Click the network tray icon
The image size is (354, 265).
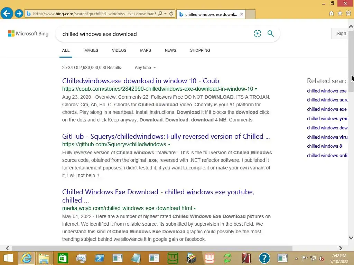(x=313, y=258)
